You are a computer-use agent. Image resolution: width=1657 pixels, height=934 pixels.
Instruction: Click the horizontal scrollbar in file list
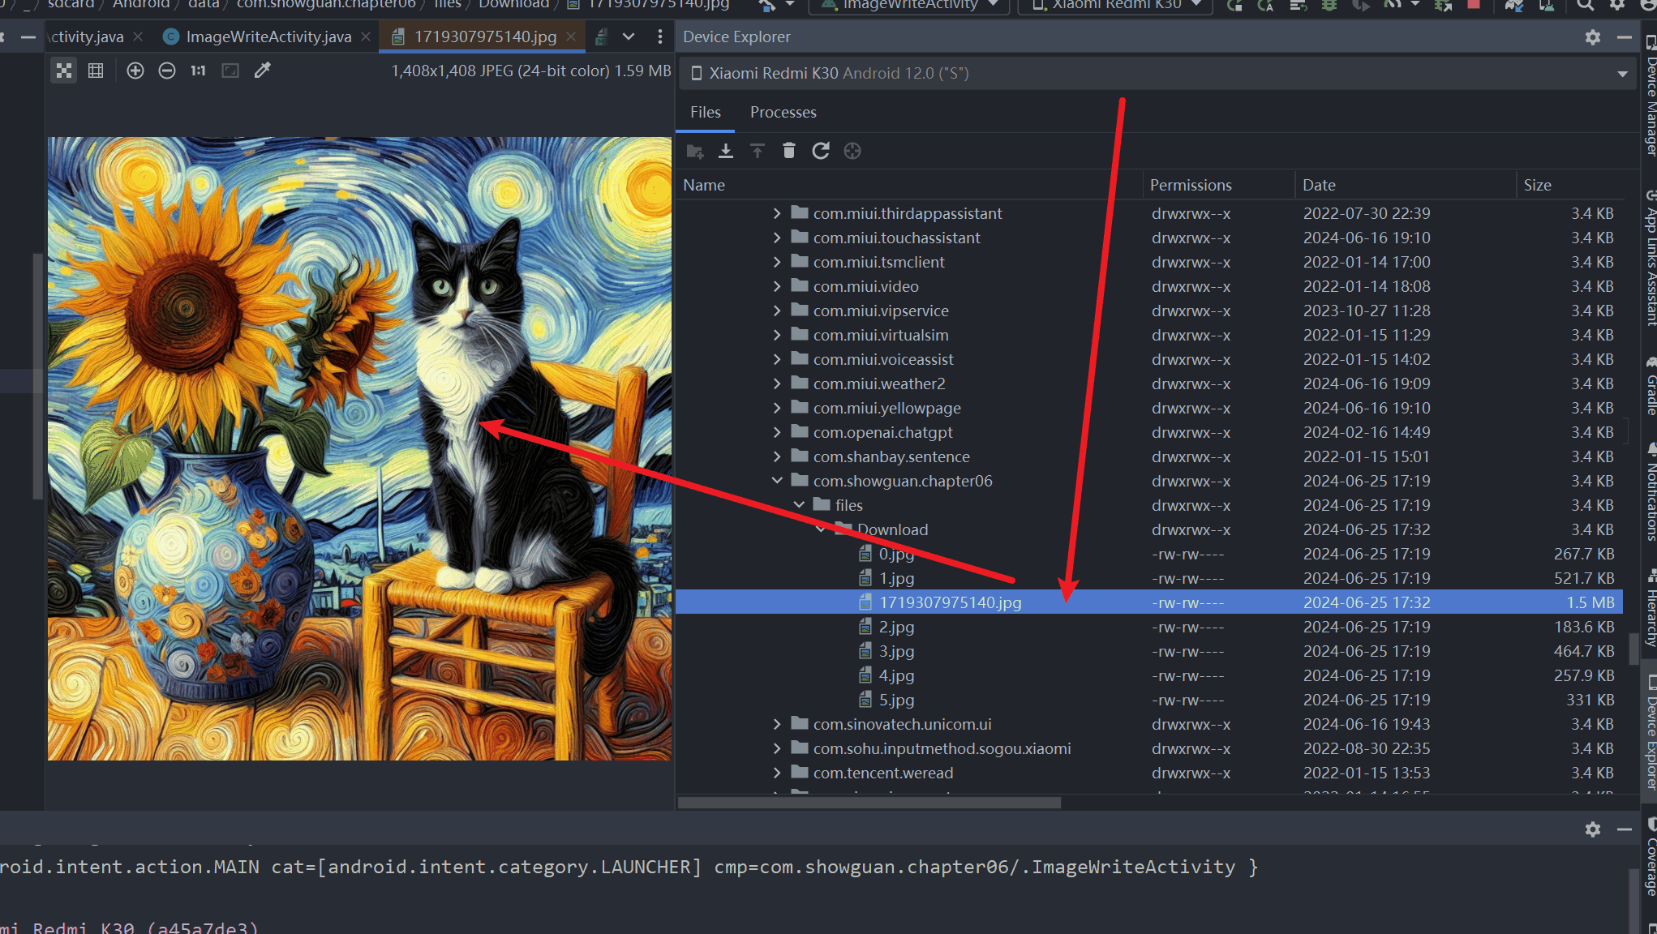coord(869,803)
